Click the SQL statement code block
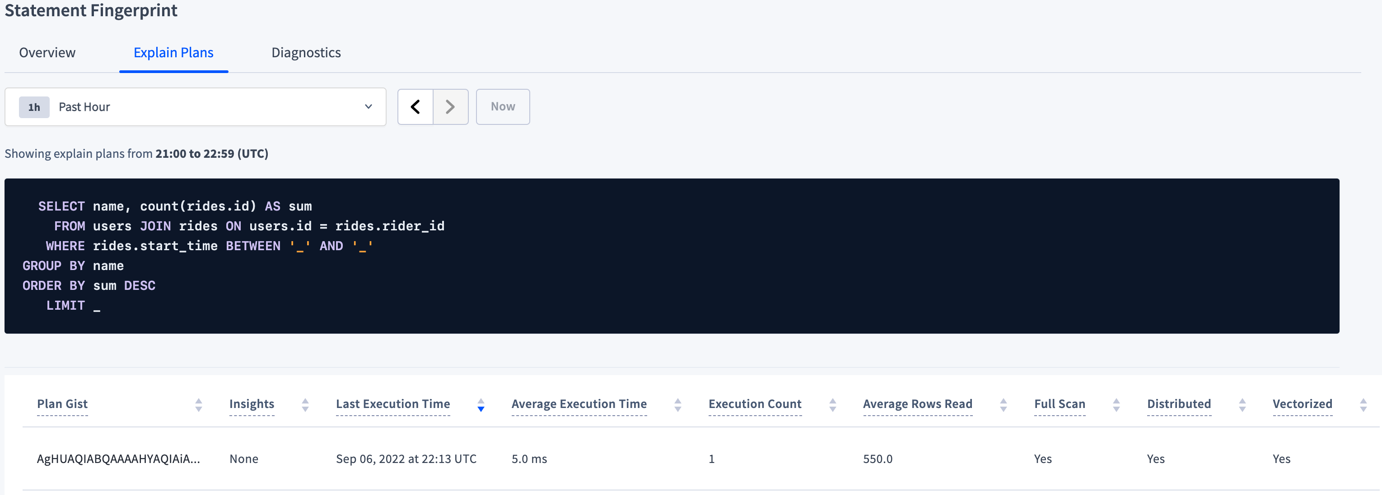This screenshot has width=1382, height=495. (x=671, y=256)
